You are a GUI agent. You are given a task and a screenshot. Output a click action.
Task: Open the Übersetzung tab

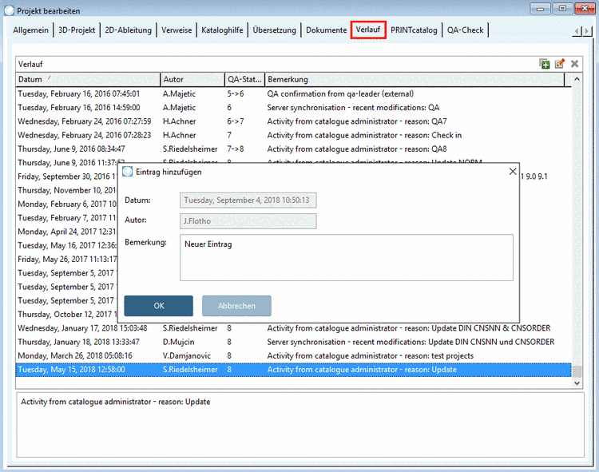coord(274,30)
